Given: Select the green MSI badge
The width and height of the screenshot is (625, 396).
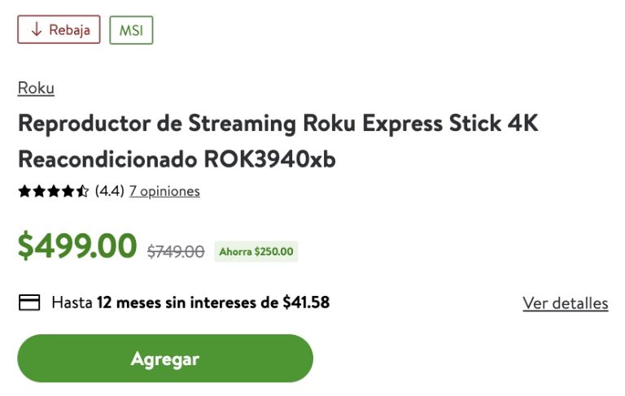Looking at the screenshot, I should pyautogui.click(x=131, y=30).
